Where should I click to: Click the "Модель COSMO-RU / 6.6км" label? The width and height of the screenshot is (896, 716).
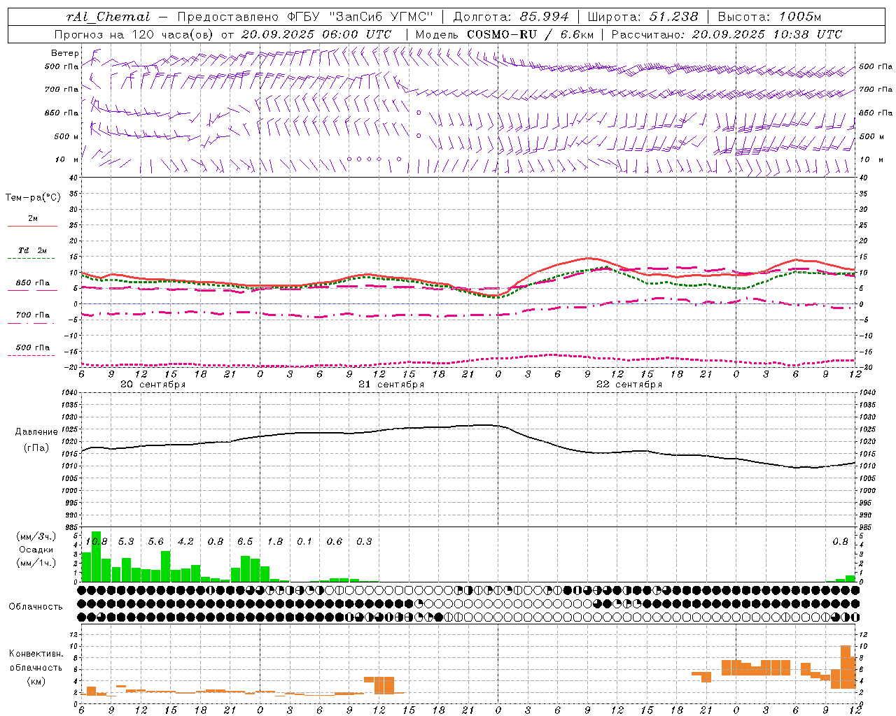504,34
